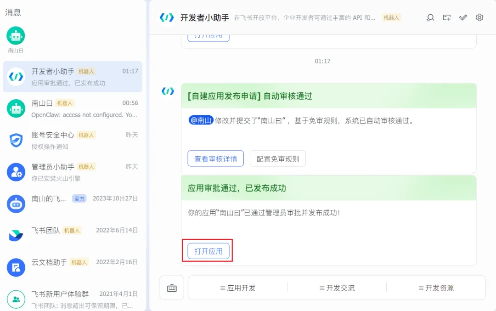Open the 飞书新用户体验群 group chat

(73, 300)
